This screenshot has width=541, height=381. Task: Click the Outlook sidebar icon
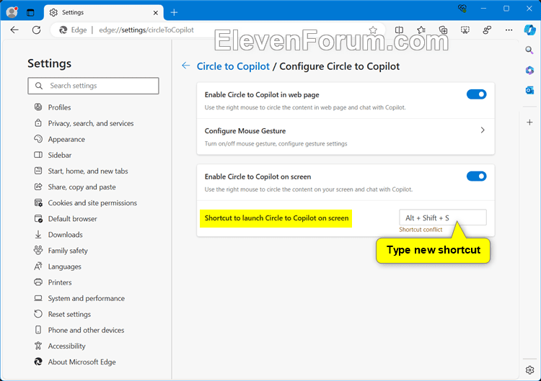(529, 90)
